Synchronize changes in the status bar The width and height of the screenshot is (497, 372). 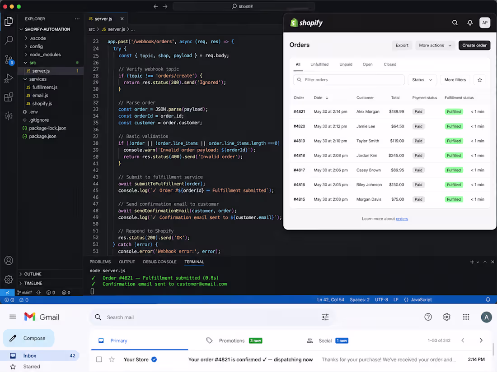39,293
